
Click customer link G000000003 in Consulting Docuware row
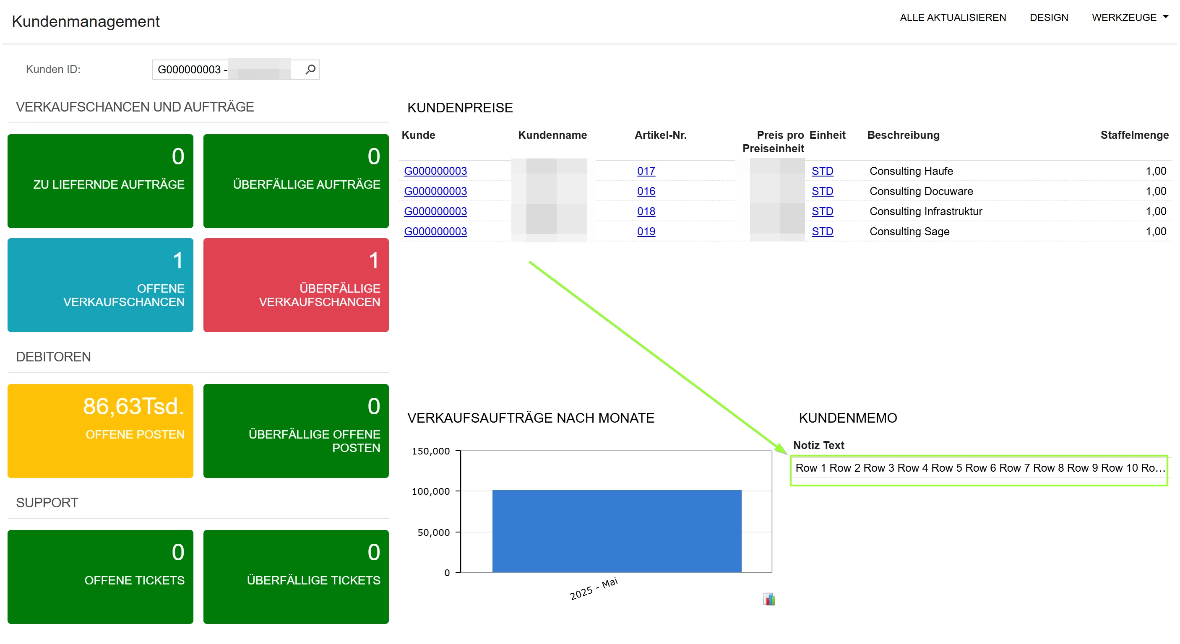click(x=435, y=191)
